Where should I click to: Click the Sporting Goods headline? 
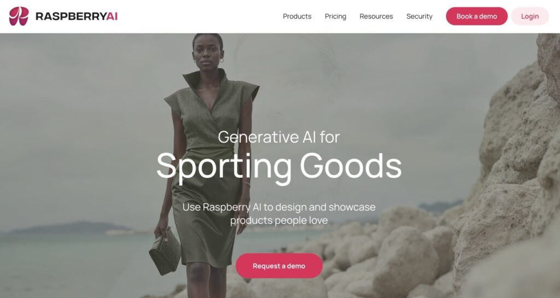point(279,166)
